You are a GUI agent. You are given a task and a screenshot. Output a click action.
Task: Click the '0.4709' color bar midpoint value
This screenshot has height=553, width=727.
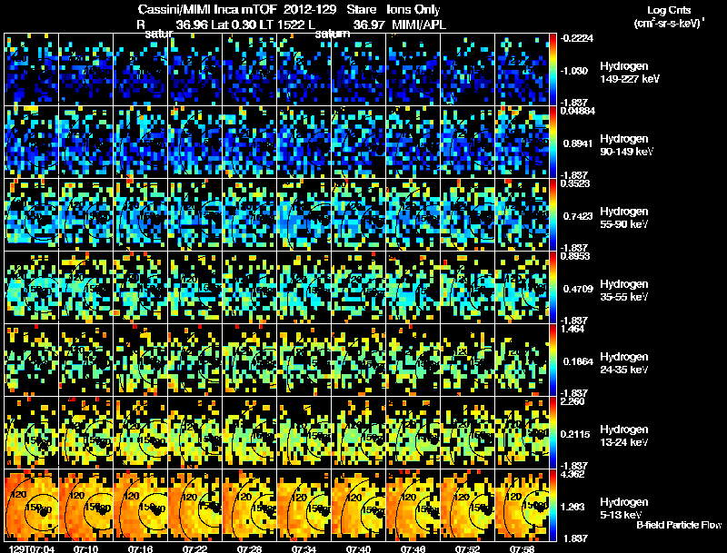[x=578, y=289]
